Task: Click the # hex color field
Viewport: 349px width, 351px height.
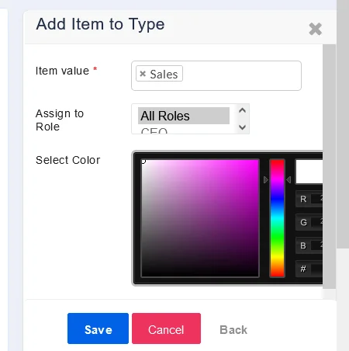Action: tap(316, 269)
